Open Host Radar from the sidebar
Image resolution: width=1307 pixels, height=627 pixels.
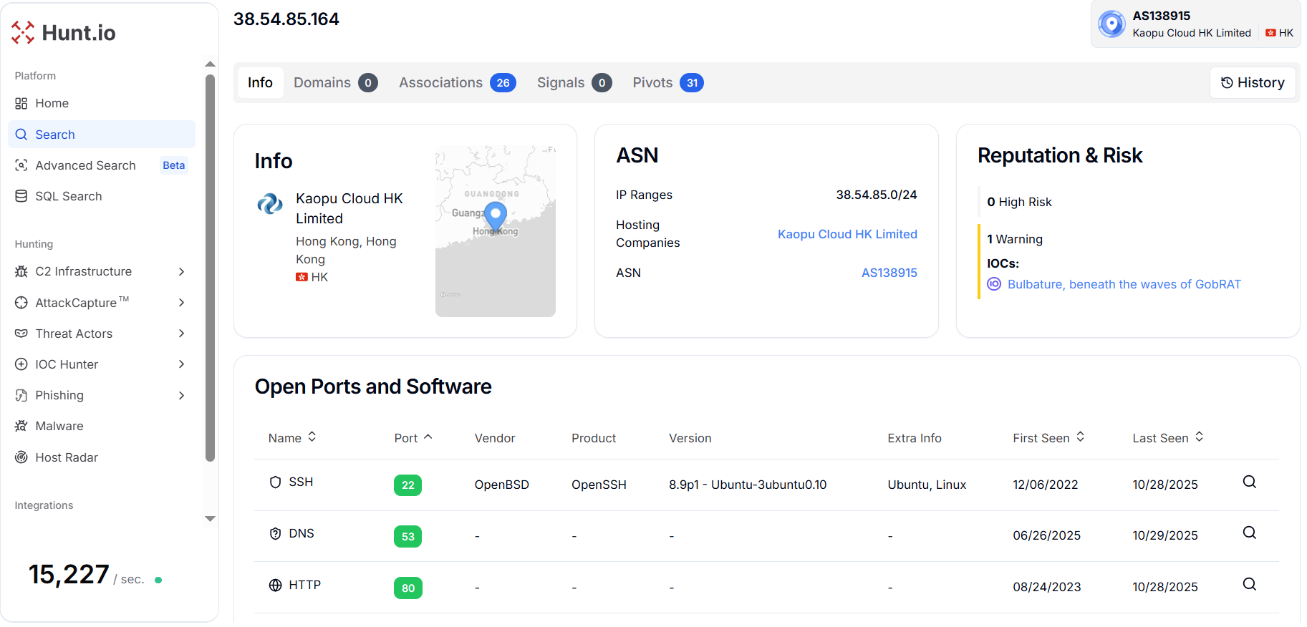tap(66, 457)
